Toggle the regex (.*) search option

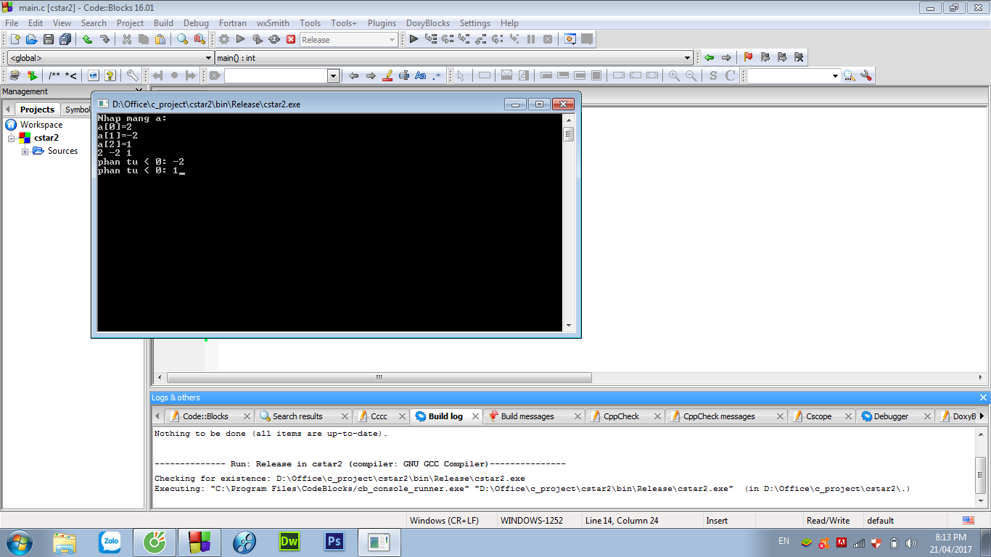pyautogui.click(x=437, y=75)
